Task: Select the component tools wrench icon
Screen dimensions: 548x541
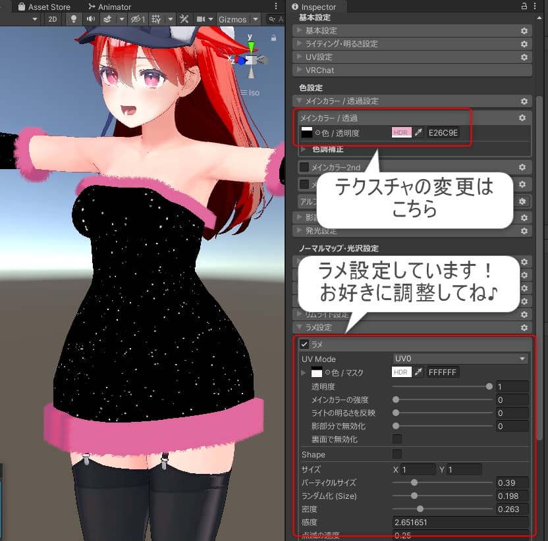Action: click(x=184, y=19)
